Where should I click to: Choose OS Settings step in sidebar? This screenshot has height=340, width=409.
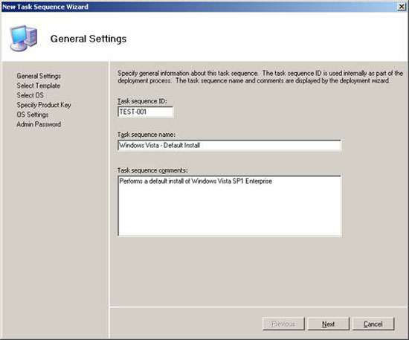pyautogui.click(x=32, y=115)
